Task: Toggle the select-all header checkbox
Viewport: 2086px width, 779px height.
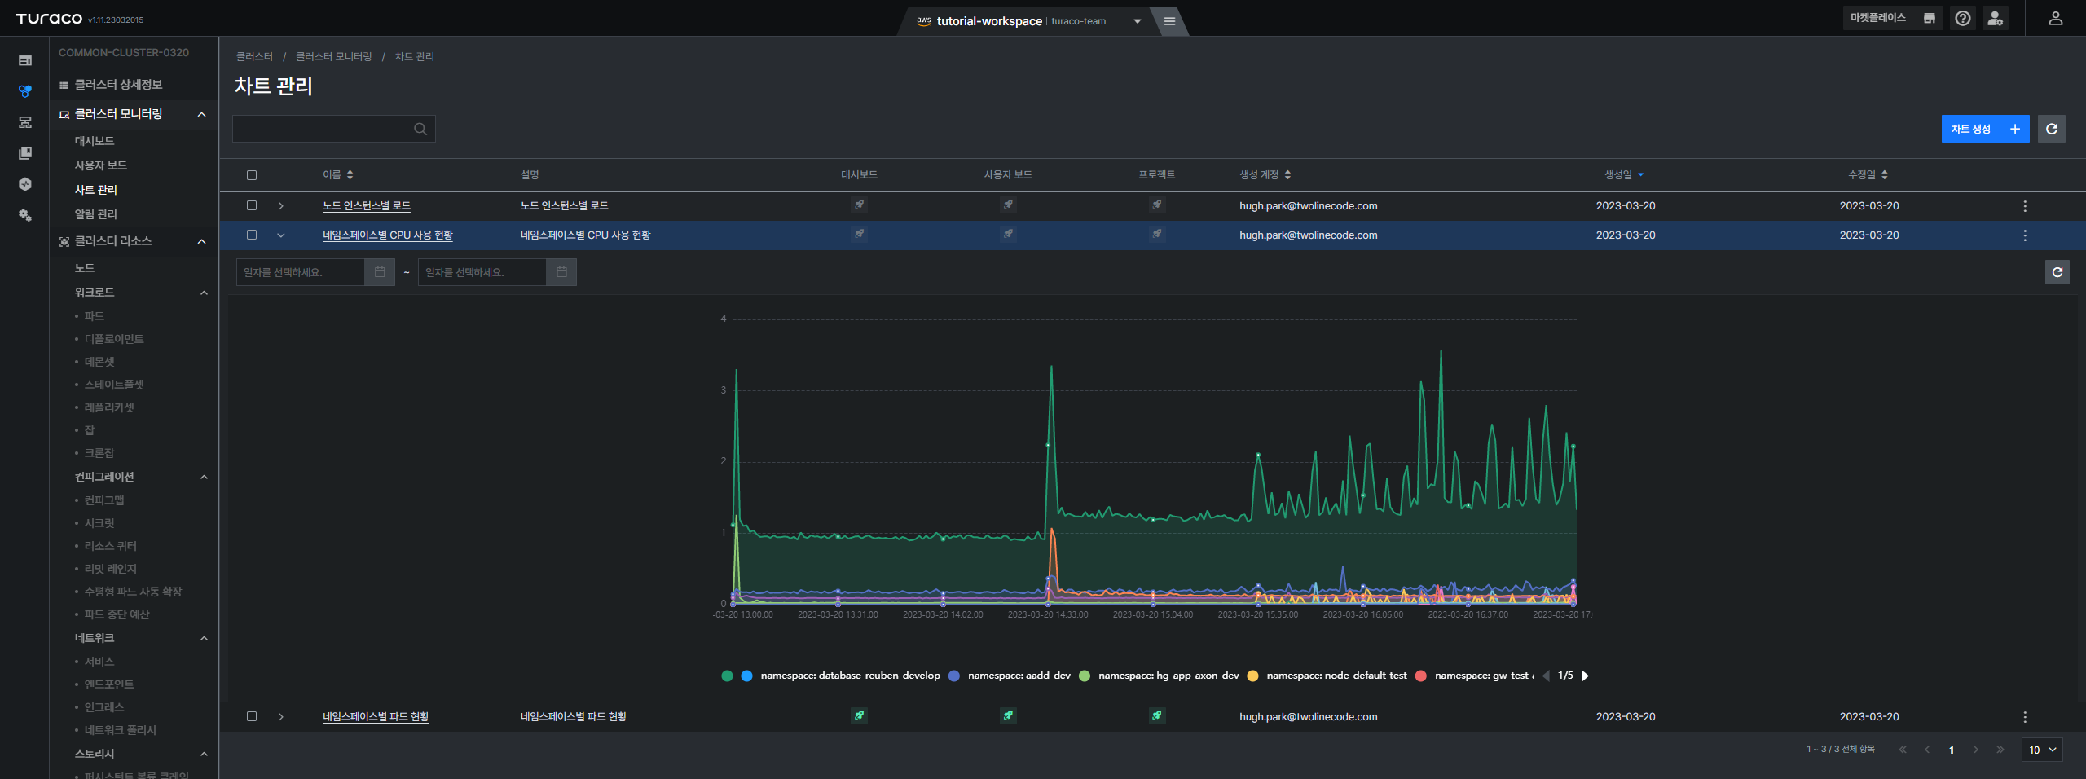Action: (252, 175)
